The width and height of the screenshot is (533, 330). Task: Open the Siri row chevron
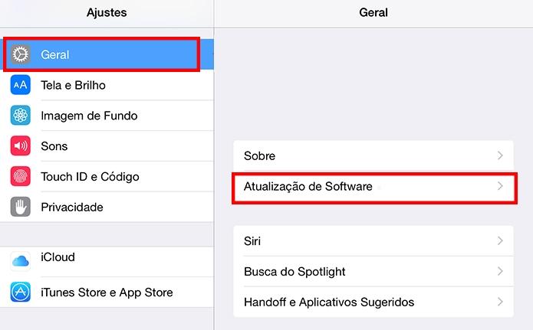click(x=500, y=240)
